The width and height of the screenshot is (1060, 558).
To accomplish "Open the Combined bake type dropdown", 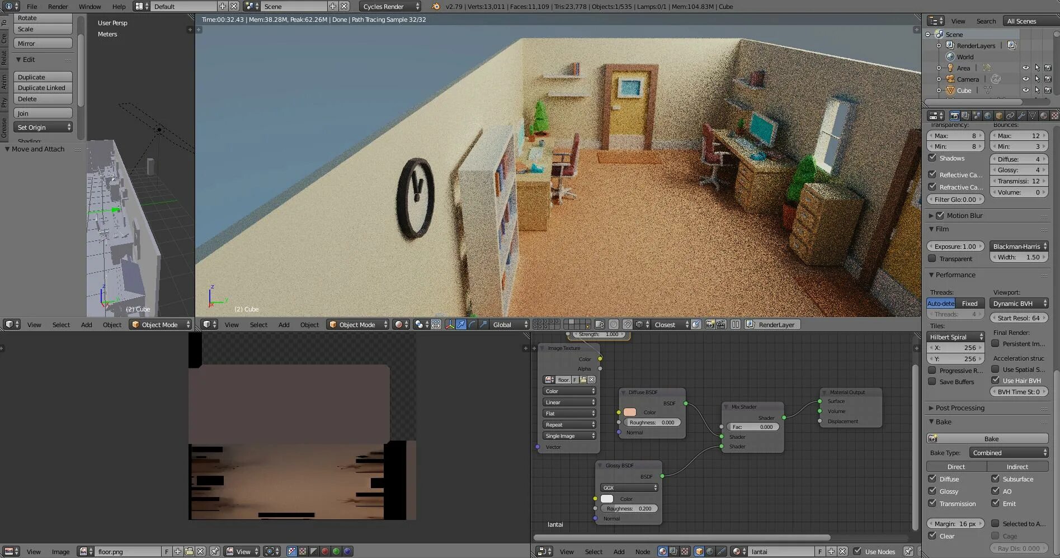I will pyautogui.click(x=1009, y=453).
